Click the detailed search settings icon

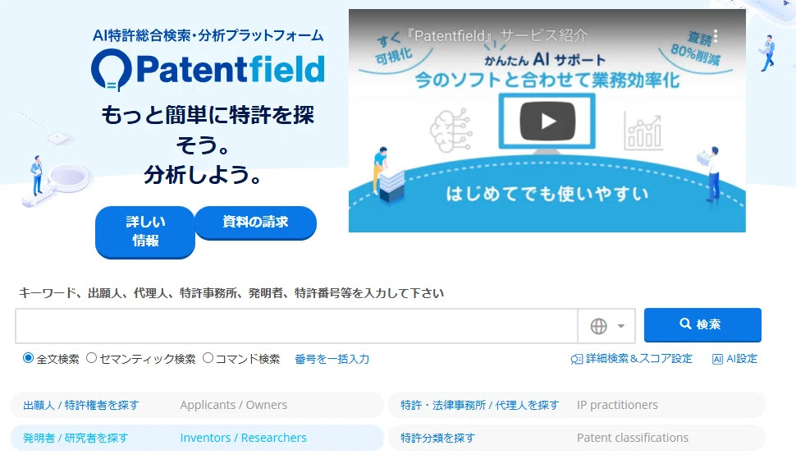pyautogui.click(x=577, y=360)
